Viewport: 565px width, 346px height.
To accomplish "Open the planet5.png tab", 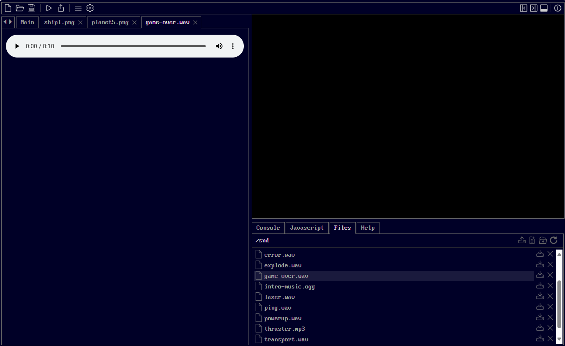I will [x=110, y=22].
